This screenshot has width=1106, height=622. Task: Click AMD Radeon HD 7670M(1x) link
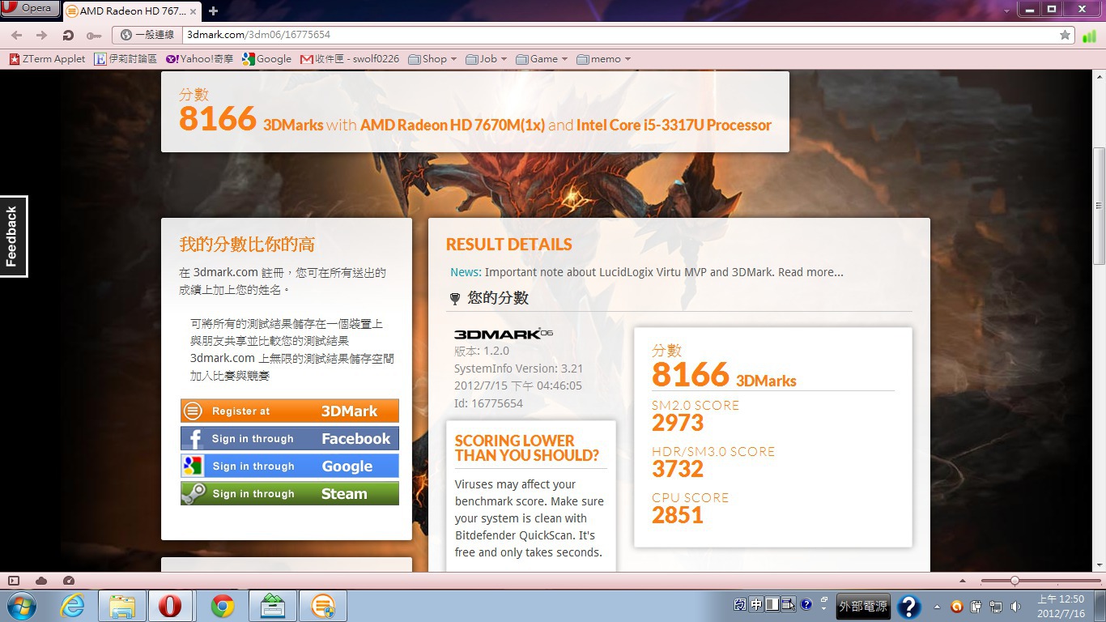click(452, 125)
